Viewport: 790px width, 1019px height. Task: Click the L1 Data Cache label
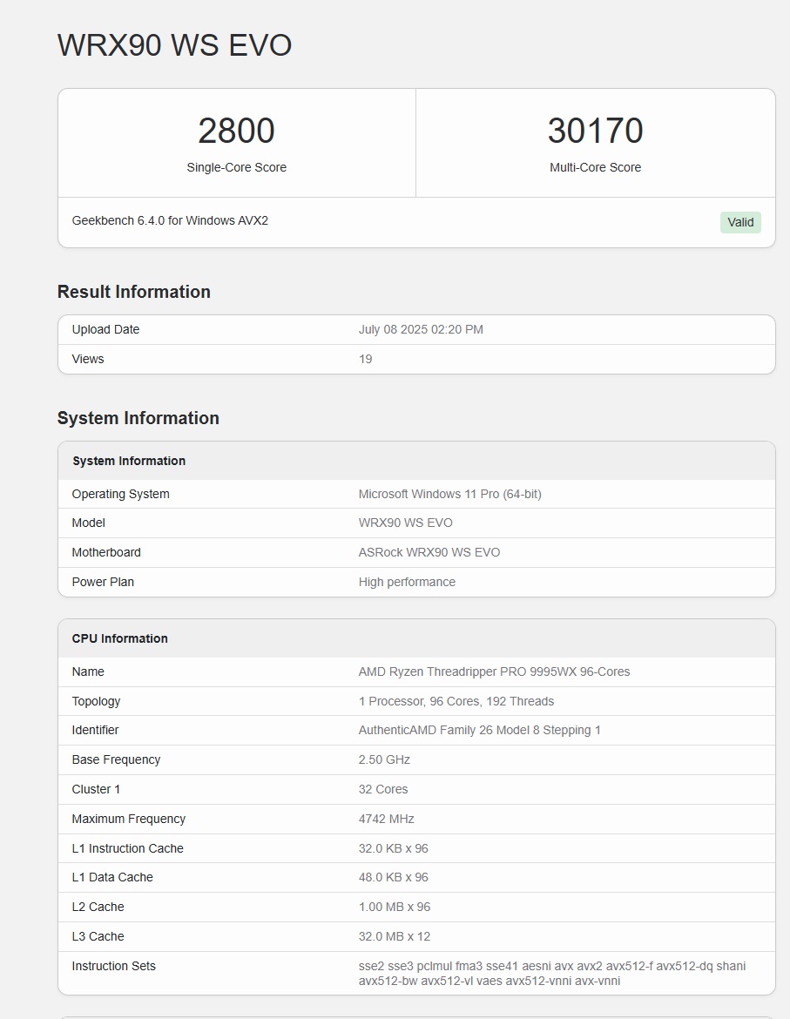[112, 877]
